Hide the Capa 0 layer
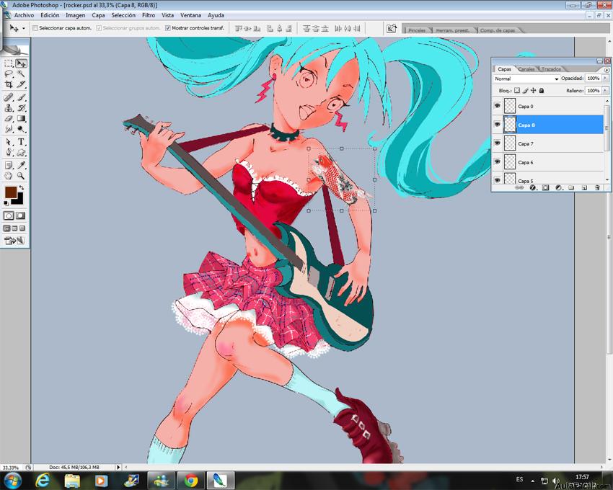This screenshot has height=490, width=613. [498, 106]
